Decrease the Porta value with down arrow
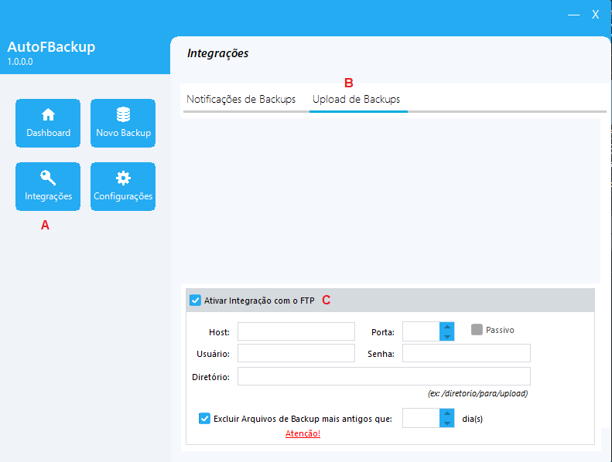Image resolution: width=612 pixels, height=462 pixels. click(447, 337)
